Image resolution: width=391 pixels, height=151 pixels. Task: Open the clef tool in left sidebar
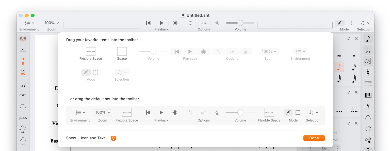tap(23, 39)
